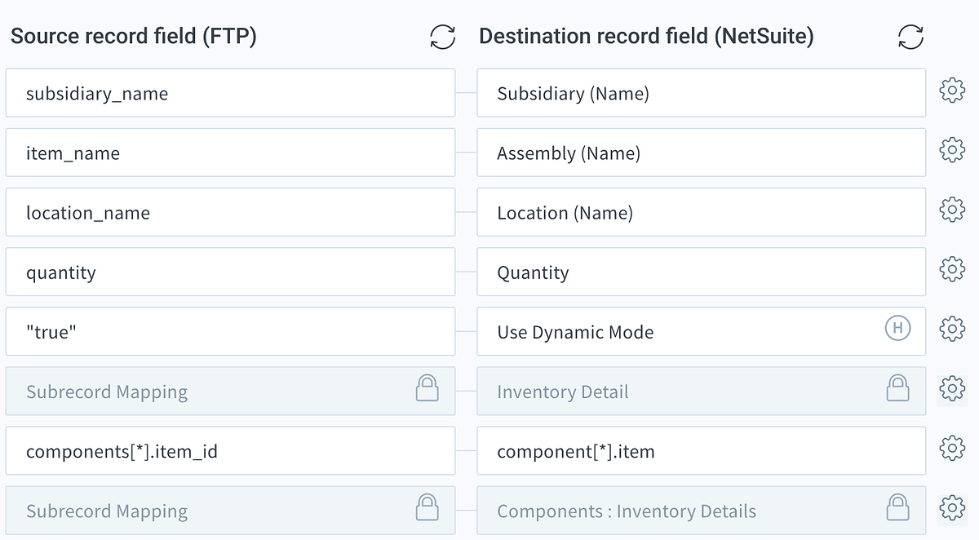979x540 pixels.
Task: Open settings gear for Location (Name) mapping
Action: 952,210
